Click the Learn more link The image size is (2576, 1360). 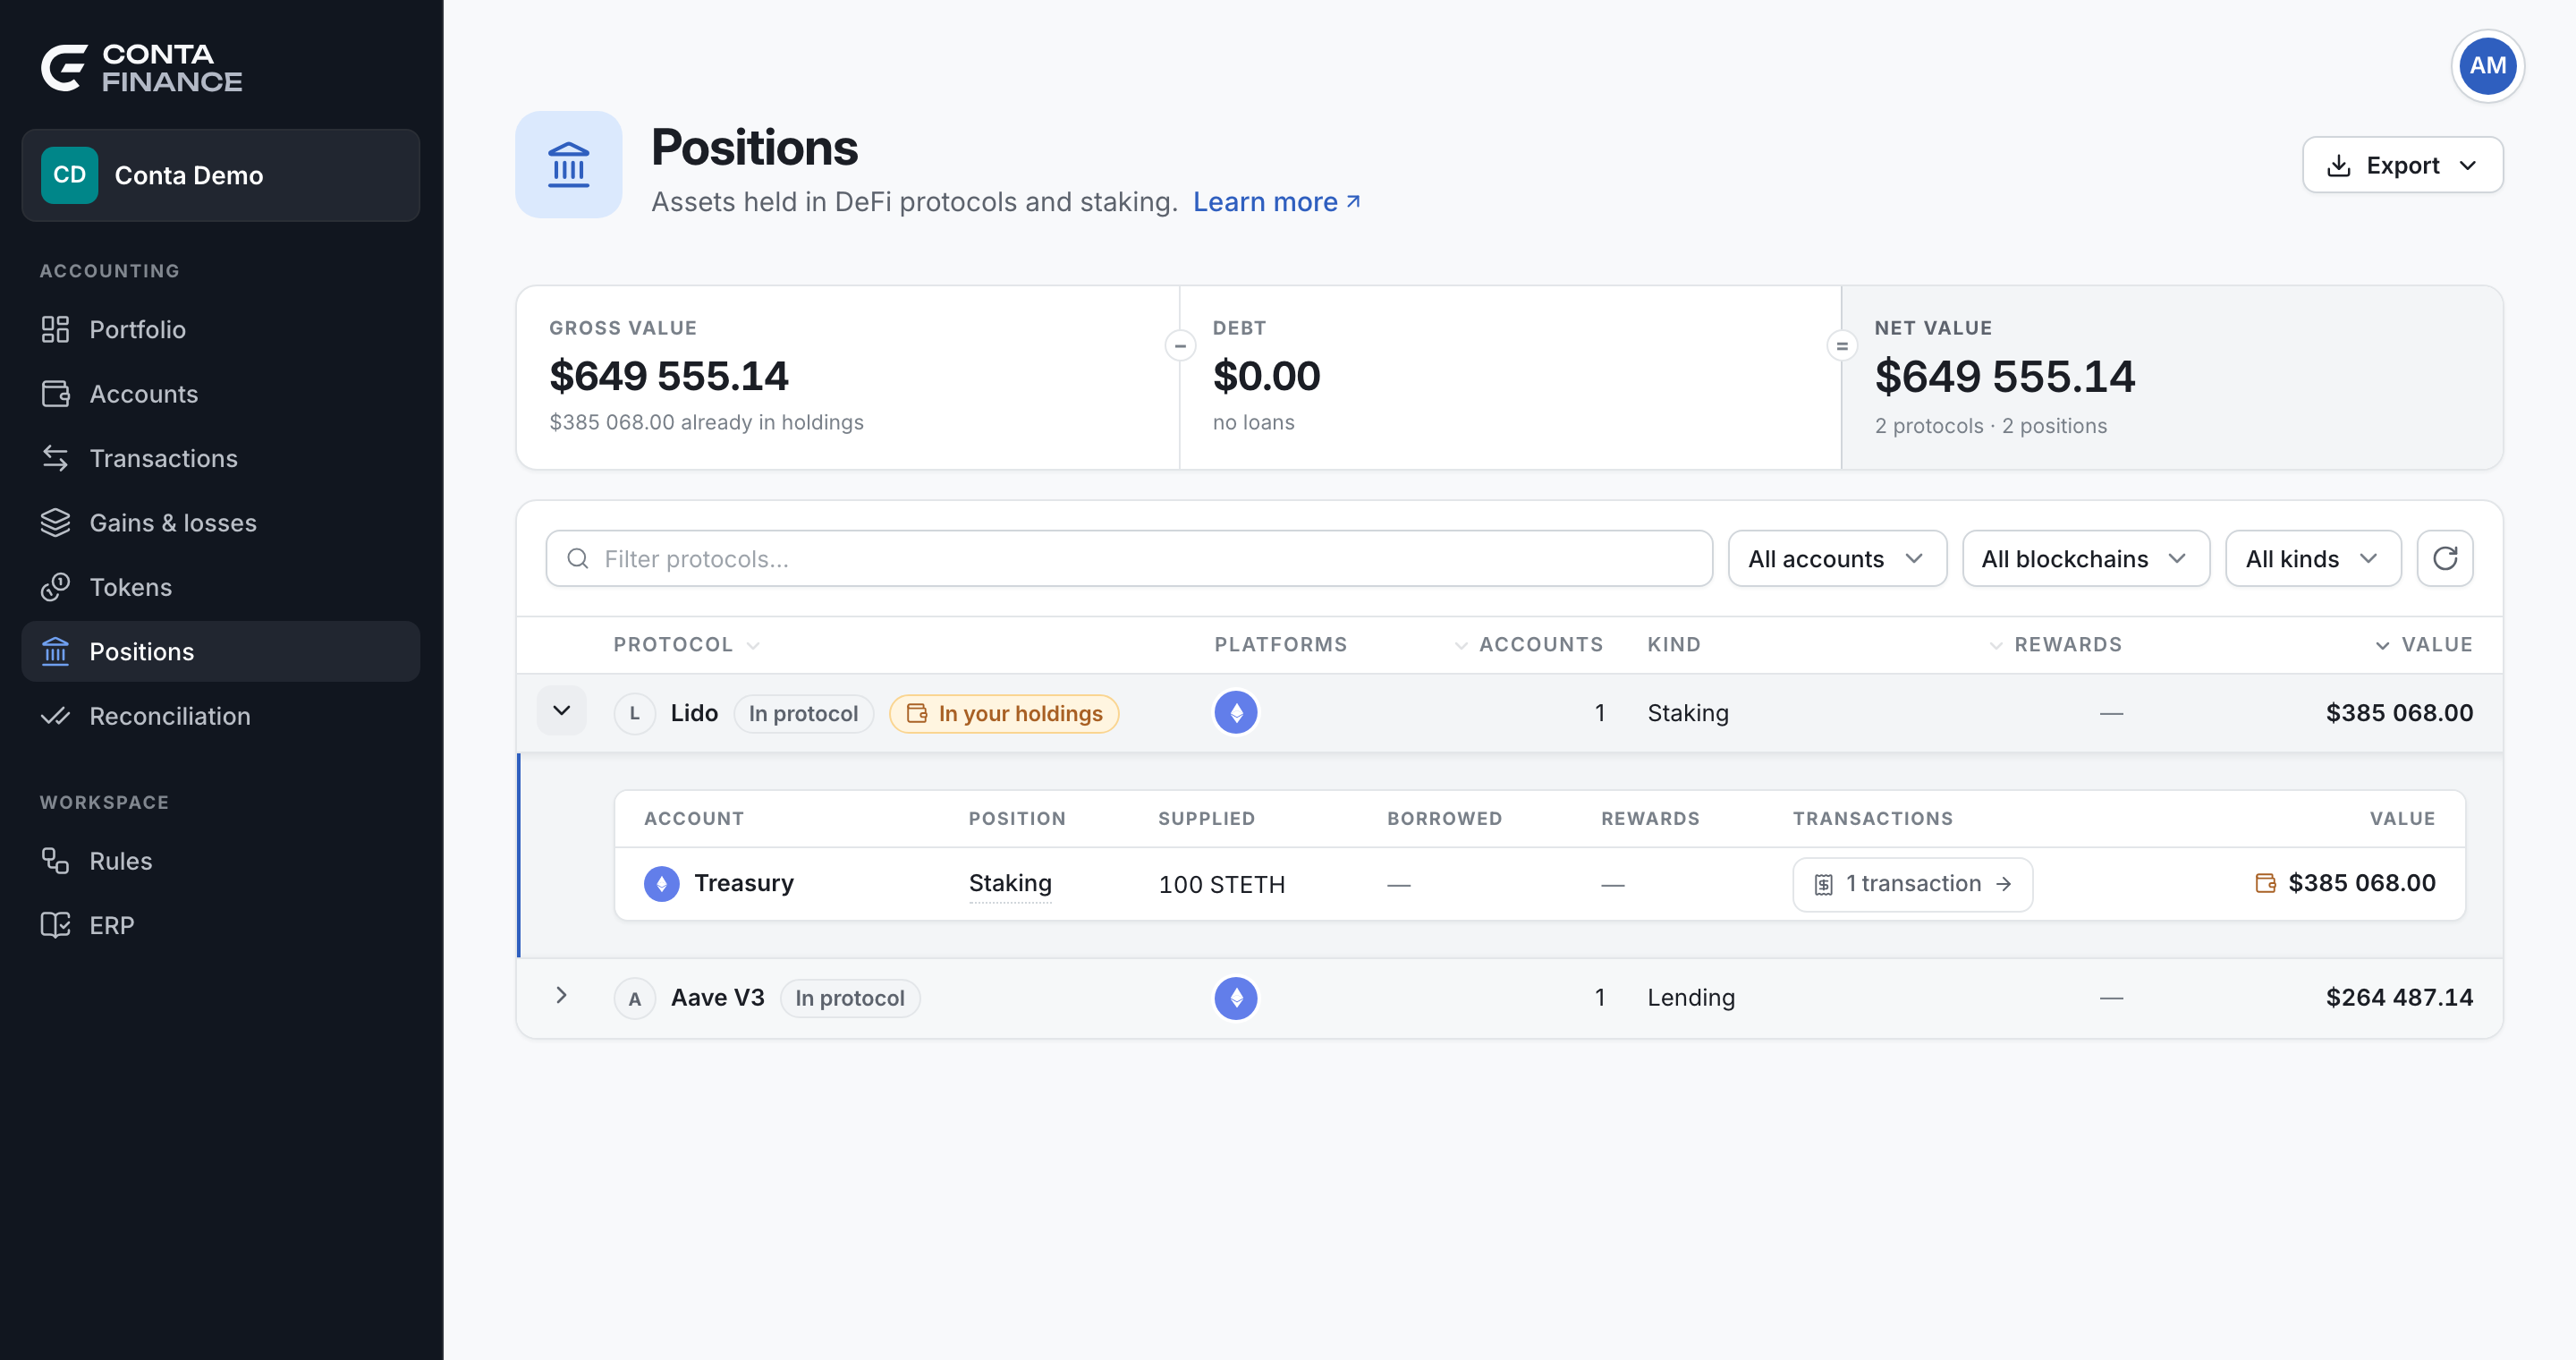click(x=1276, y=202)
